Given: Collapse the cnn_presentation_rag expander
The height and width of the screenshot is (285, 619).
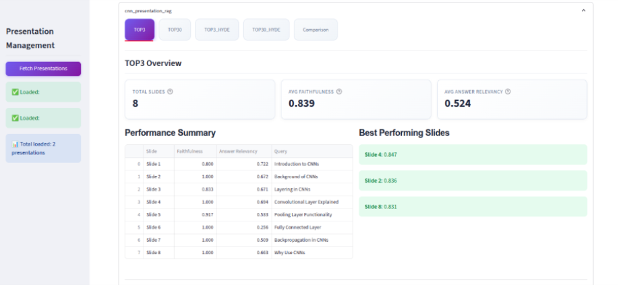Looking at the screenshot, I should (x=583, y=11).
